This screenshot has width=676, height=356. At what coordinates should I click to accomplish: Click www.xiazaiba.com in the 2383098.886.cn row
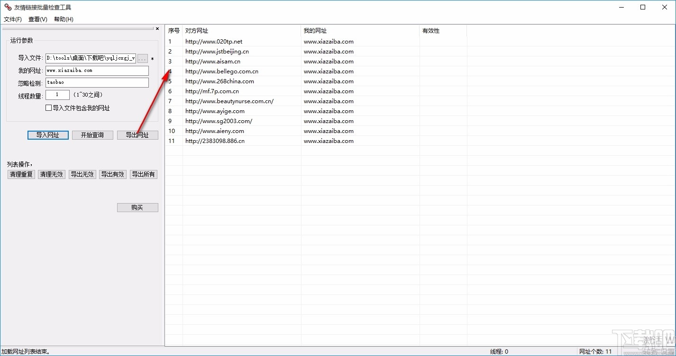tap(329, 141)
